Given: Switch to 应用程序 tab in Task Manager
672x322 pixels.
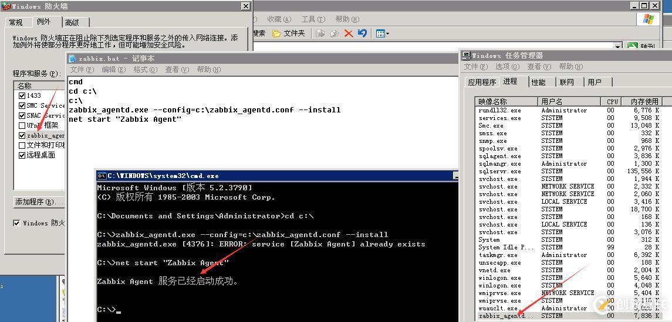Looking at the screenshot, I should click(482, 82).
